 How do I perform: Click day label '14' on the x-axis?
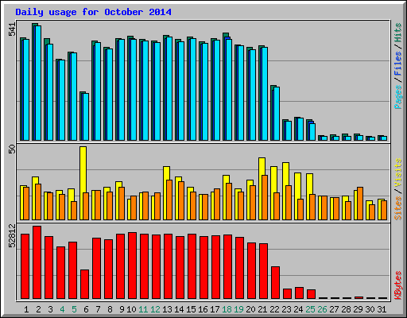click(x=179, y=309)
